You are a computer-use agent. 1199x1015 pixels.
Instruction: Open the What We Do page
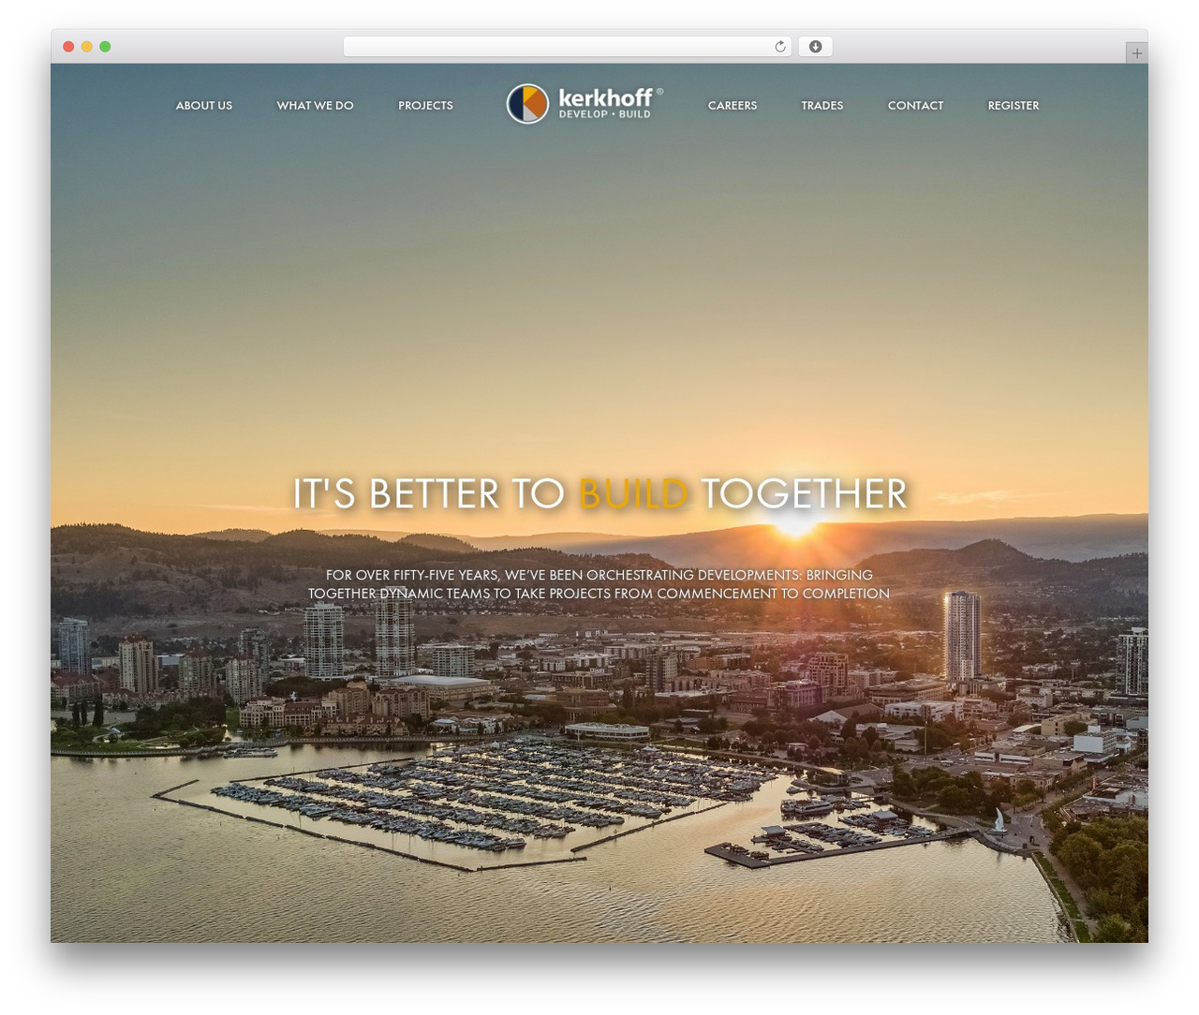[x=315, y=106]
